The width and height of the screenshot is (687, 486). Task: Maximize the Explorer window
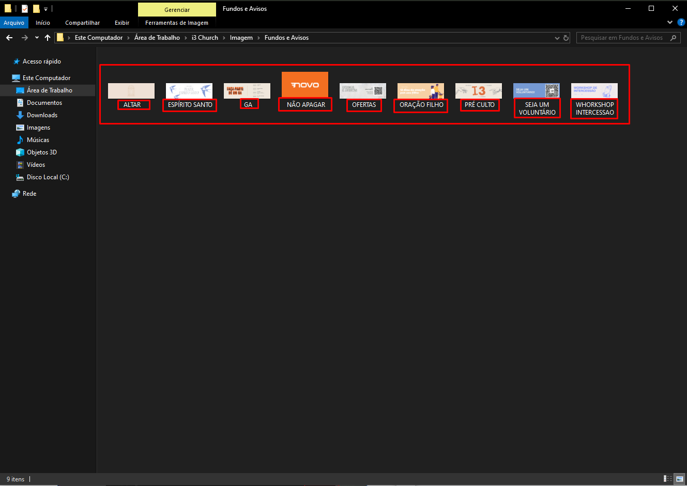coord(651,8)
